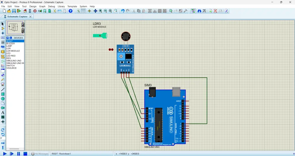Open search and tag binoculars icon

click(x=199, y=11)
